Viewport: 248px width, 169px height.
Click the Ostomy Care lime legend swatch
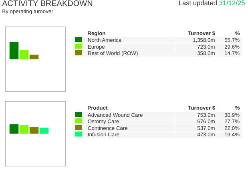click(79, 121)
